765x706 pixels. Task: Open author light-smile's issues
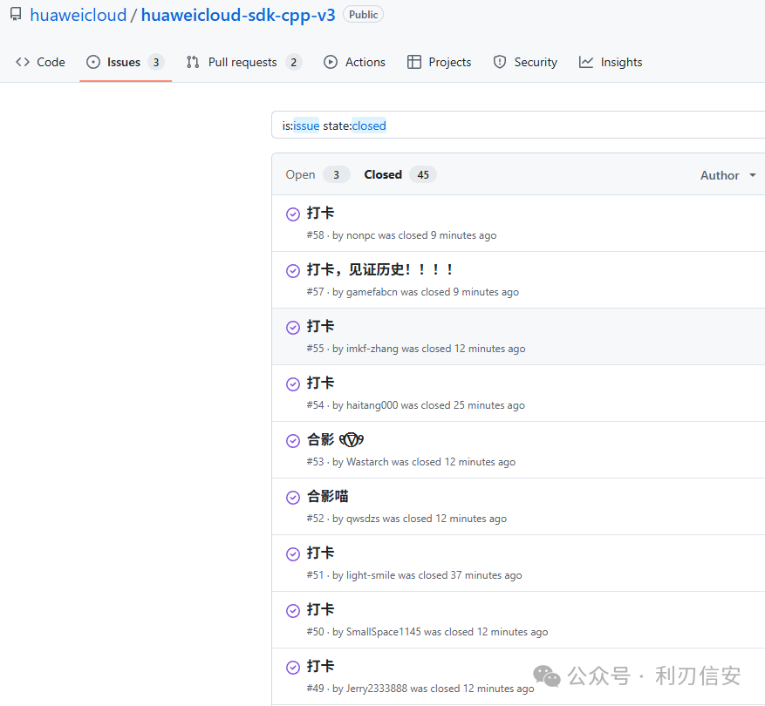click(x=371, y=575)
